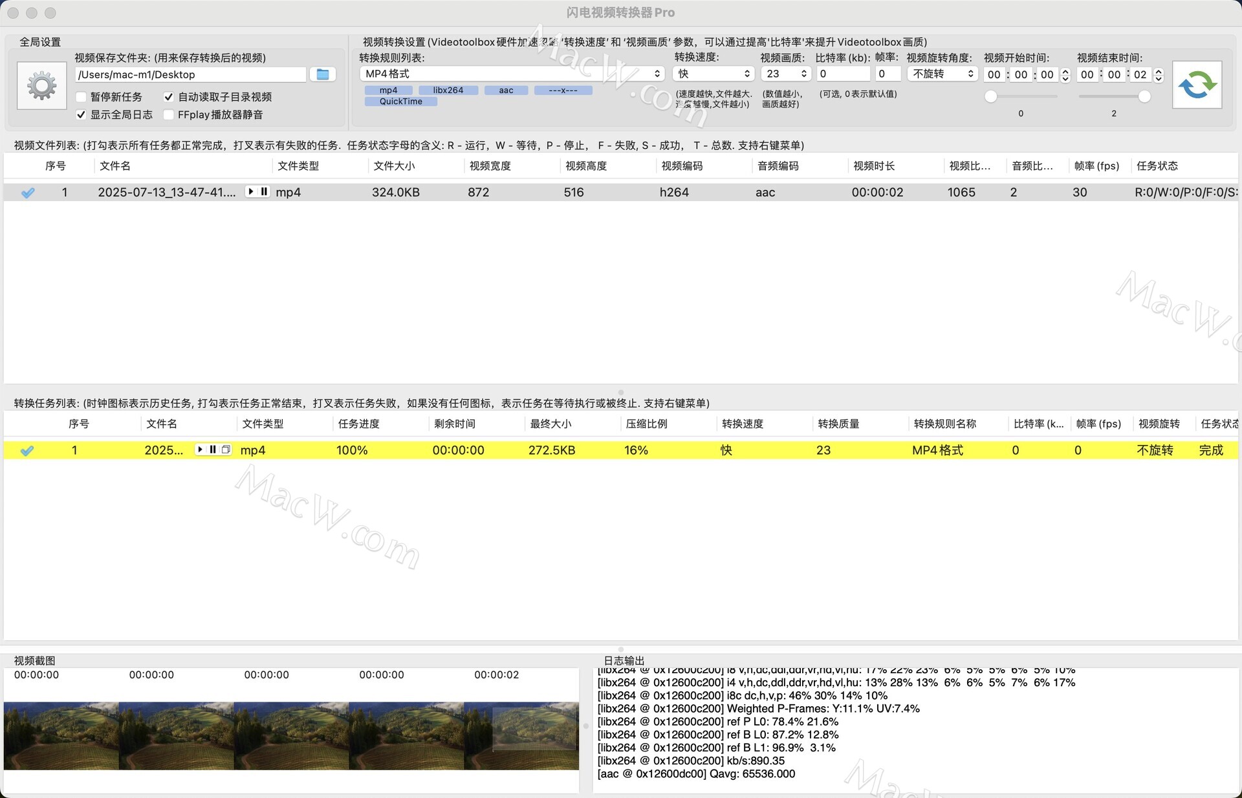Click last video thumbnail at 00:00:02
This screenshot has height=798, width=1242.
521,736
